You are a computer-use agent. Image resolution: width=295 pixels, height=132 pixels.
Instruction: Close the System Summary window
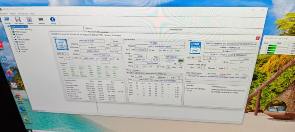coord(258,38)
